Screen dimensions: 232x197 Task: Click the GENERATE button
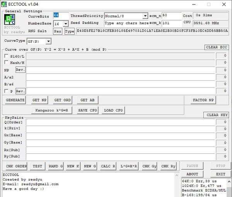click(15, 100)
